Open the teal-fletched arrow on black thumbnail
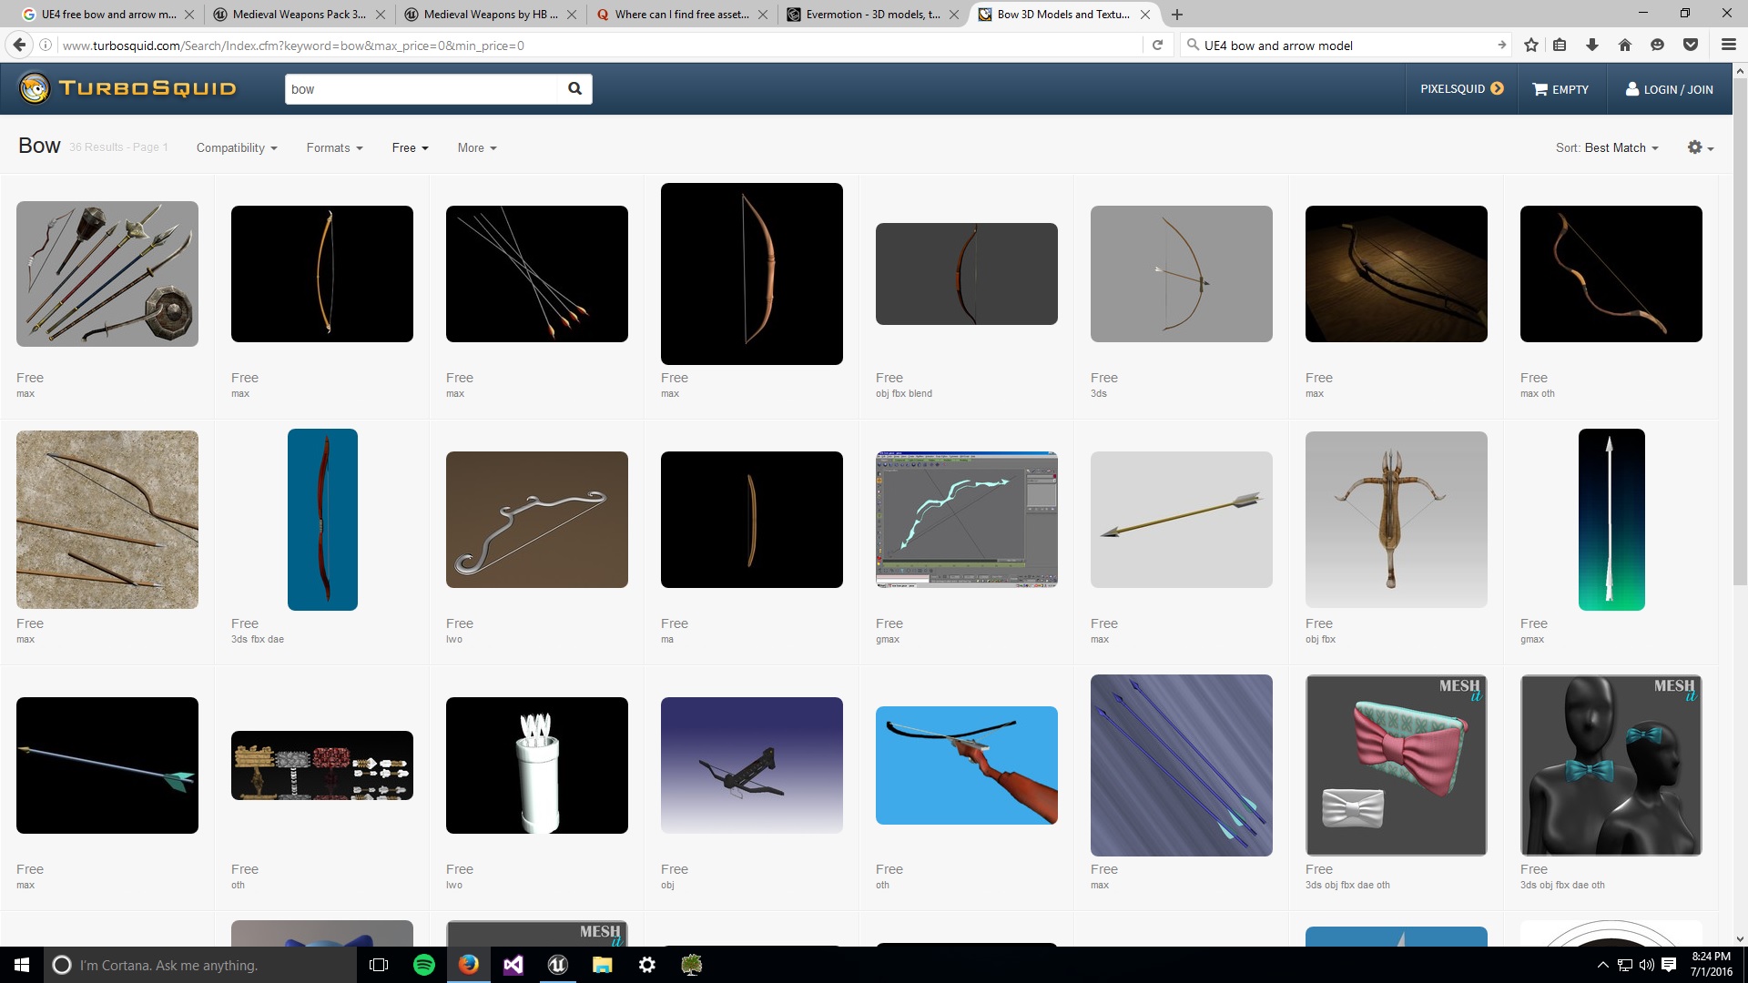The height and width of the screenshot is (983, 1748). click(x=107, y=765)
